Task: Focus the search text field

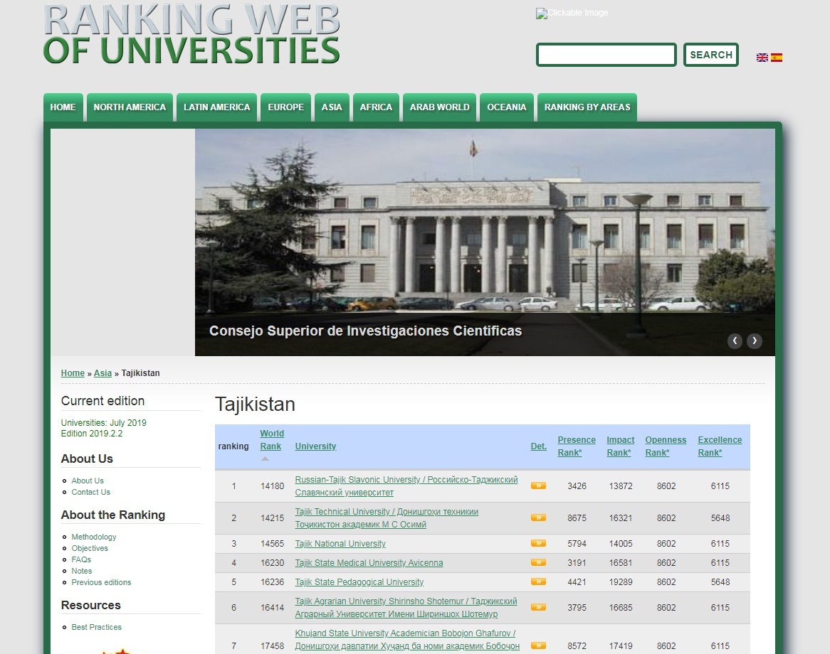Action: point(606,55)
